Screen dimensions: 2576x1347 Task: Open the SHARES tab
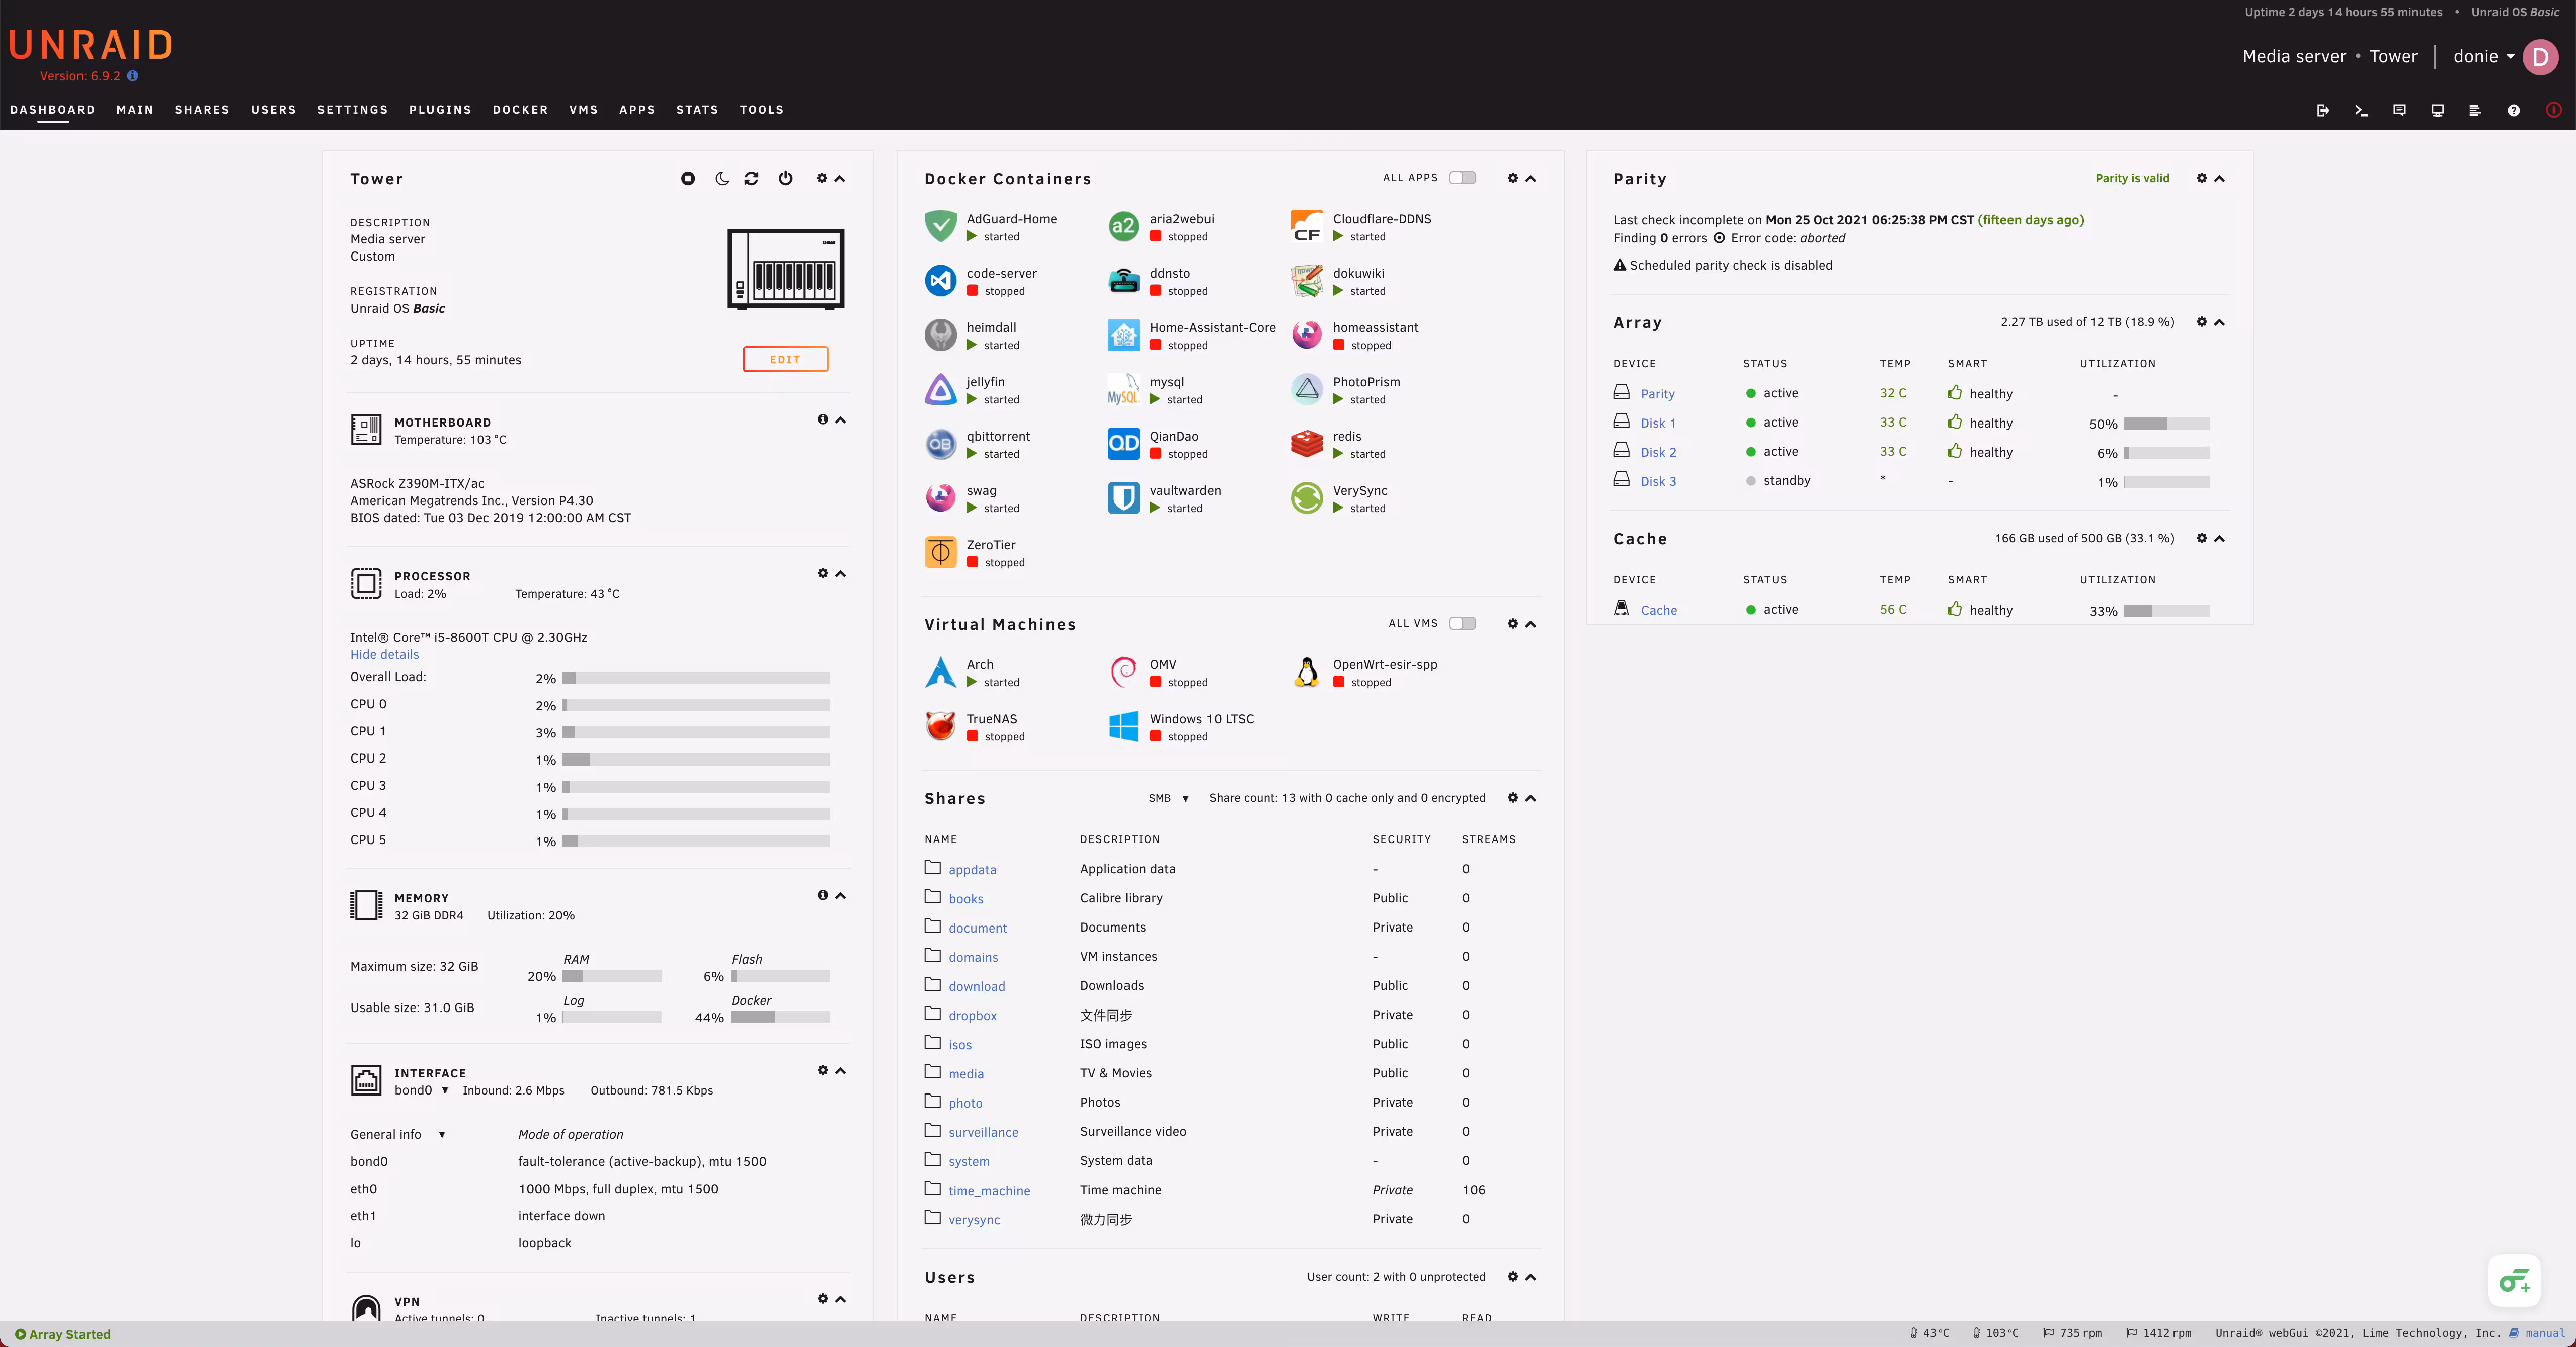pos(202,110)
